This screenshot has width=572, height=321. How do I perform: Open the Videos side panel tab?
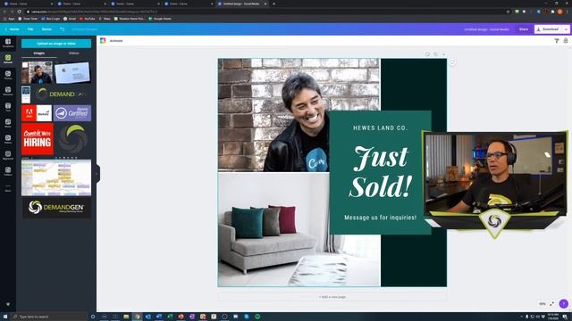(x=8, y=139)
